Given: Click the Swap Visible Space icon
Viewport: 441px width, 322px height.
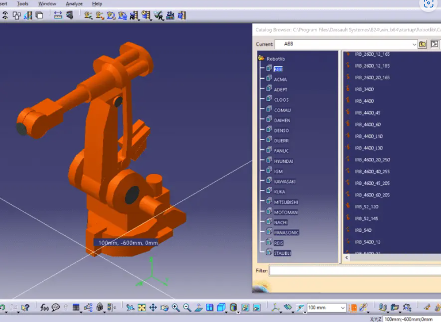Looking at the screenshot, I should (x=256, y=308).
